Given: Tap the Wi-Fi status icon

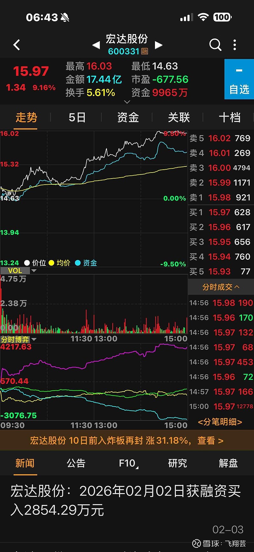Looking at the screenshot, I should click(x=203, y=17).
